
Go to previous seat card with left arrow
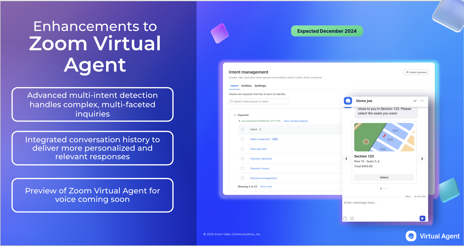[x=347, y=159]
